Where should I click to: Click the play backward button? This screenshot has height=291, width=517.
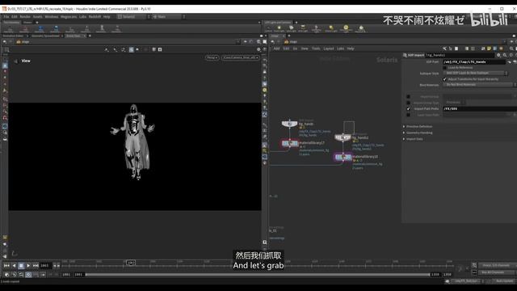[x=14, y=265]
